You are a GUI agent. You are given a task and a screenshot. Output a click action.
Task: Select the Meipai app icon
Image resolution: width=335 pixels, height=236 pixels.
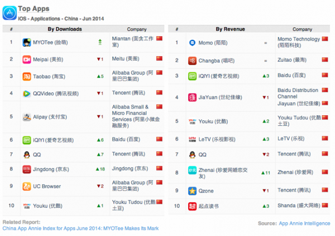[x=27, y=58]
